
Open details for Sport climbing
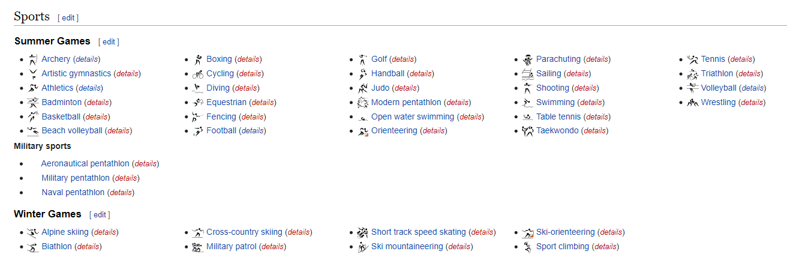605,247
